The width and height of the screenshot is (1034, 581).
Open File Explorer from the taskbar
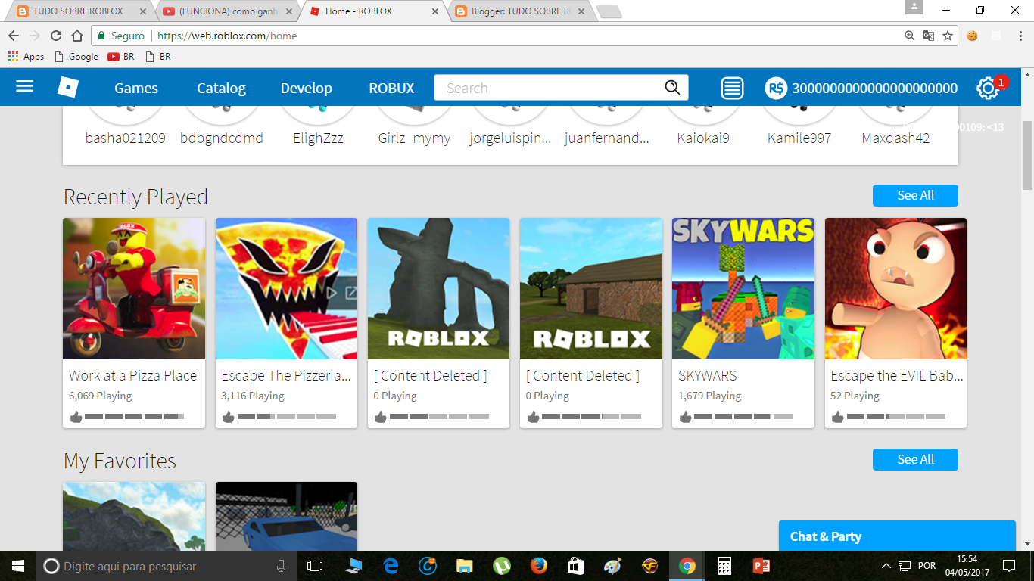[465, 566]
